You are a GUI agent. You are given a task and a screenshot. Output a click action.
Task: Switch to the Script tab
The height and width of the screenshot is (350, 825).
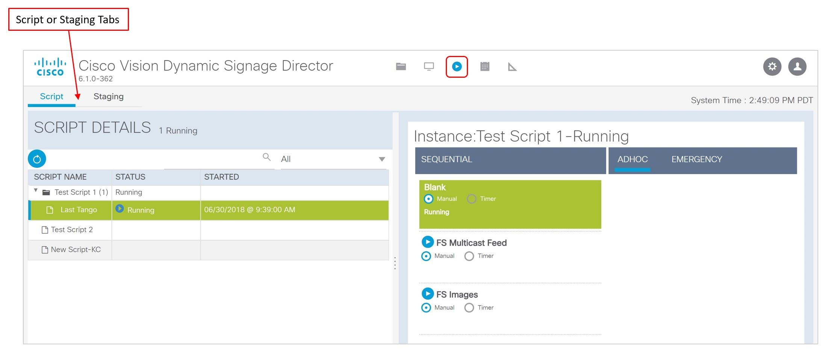point(51,97)
